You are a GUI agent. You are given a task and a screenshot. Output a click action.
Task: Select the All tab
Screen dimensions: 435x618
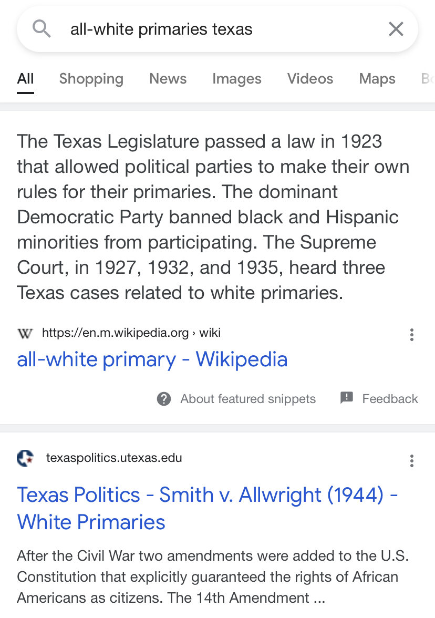25,79
